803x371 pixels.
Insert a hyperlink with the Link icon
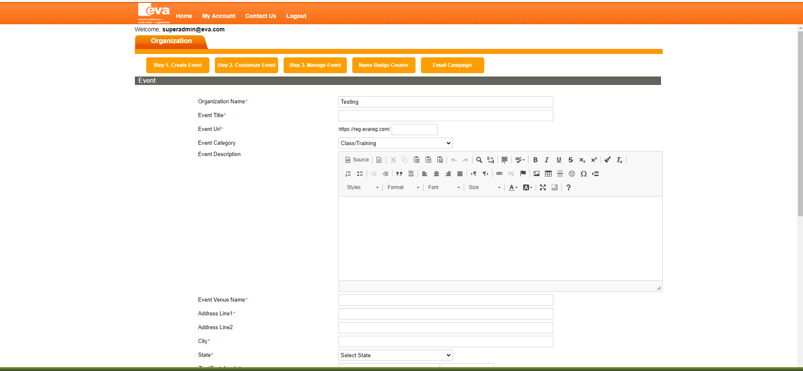click(499, 174)
